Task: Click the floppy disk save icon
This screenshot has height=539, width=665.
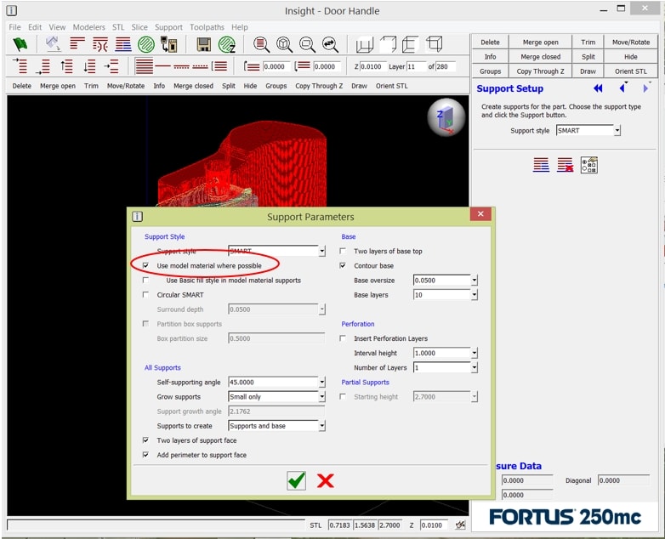Action: 204,45
